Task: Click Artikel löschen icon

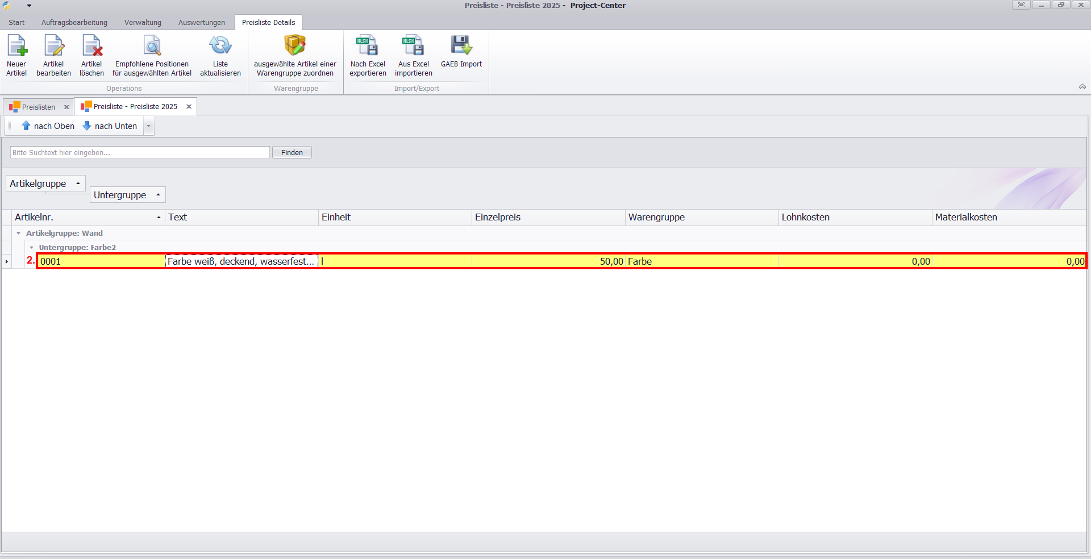Action: point(91,55)
